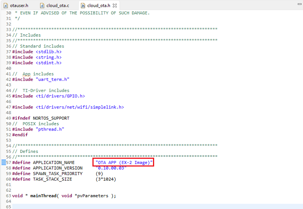Screen dimensions: 303x209
Task: Click the TASK_STACK_SIZE value (3*1024)
Action: coord(106,179)
